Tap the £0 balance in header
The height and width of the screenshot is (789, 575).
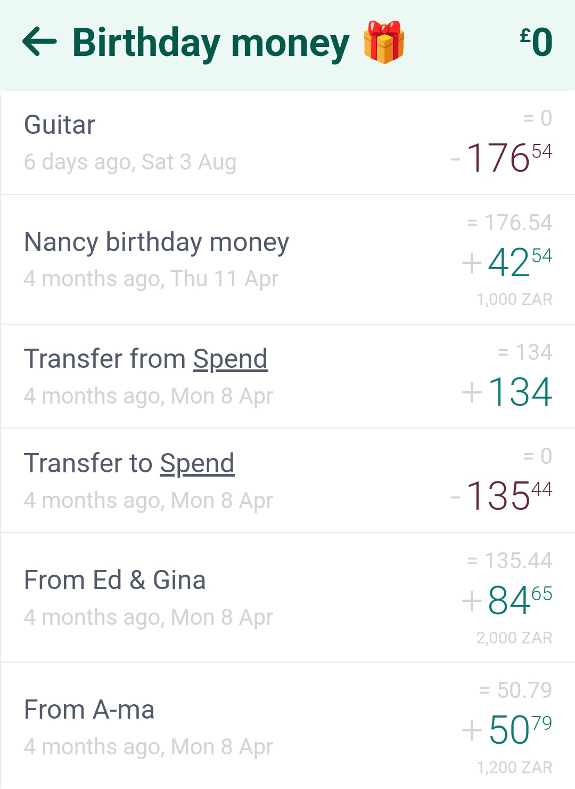click(x=536, y=42)
